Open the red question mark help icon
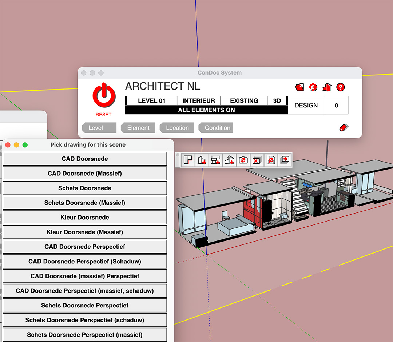Viewport: 393px width, 342px height. (x=340, y=87)
